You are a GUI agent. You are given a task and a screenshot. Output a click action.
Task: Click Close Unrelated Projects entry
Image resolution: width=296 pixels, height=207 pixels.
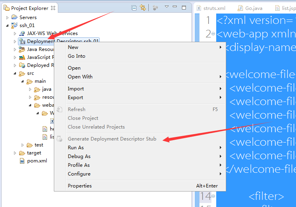point(146,127)
